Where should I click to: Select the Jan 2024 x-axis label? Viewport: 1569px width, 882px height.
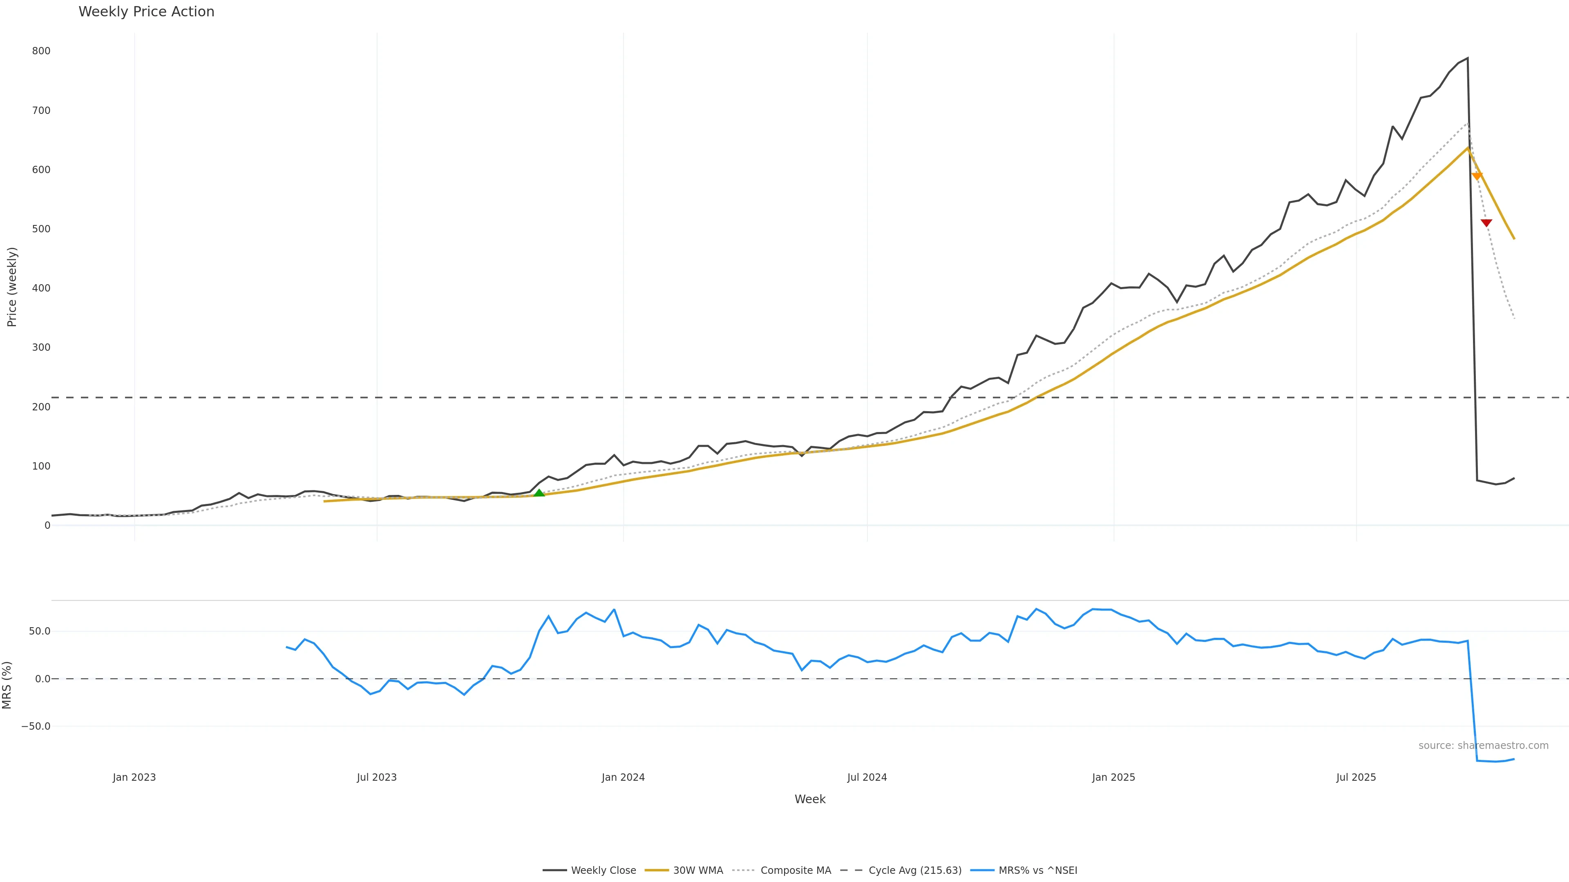(623, 777)
